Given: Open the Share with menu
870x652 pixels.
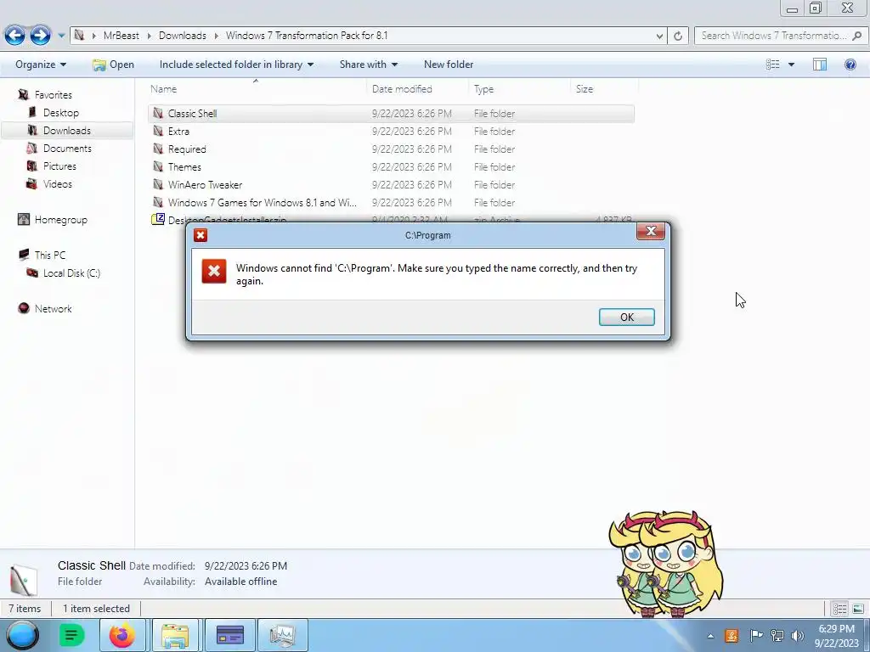Looking at the screenshot, I should tap(369, 65).
